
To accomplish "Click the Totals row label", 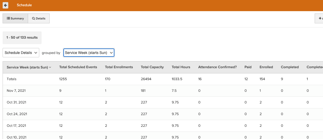I will click(11, 79).
